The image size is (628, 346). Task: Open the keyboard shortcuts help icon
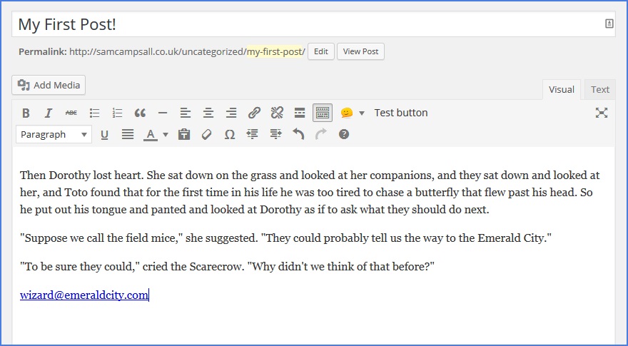tap(344, 134)
